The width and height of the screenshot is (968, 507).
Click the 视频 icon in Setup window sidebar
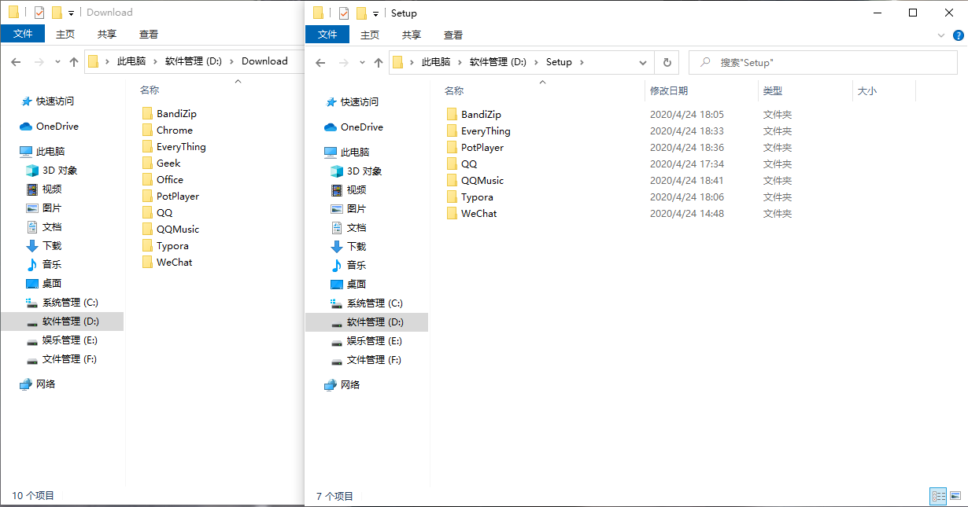click(337, 189)
